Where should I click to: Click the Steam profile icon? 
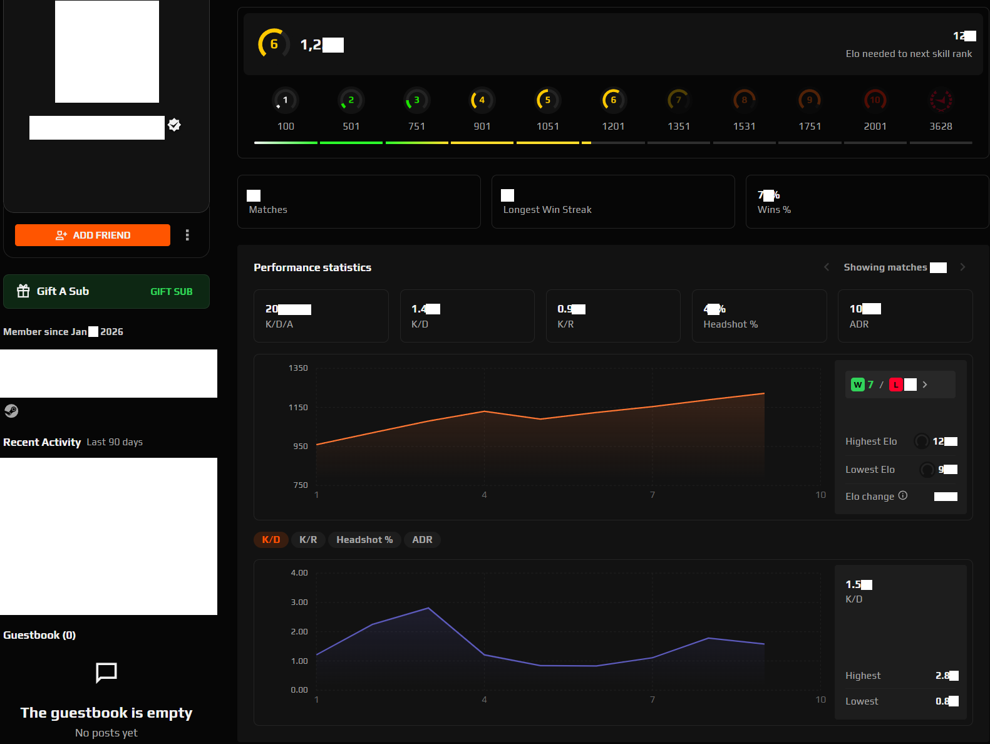[x=11, y=411]
